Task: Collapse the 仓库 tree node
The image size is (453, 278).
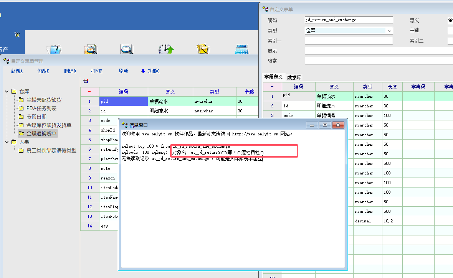Action: coord(7,91)
